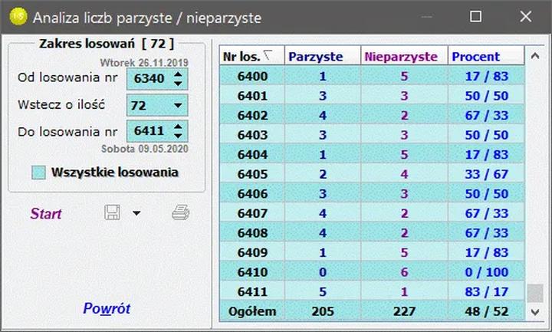Click the table scrollbar thumb
Screen dimensions: 552x332
coord(535,293)
